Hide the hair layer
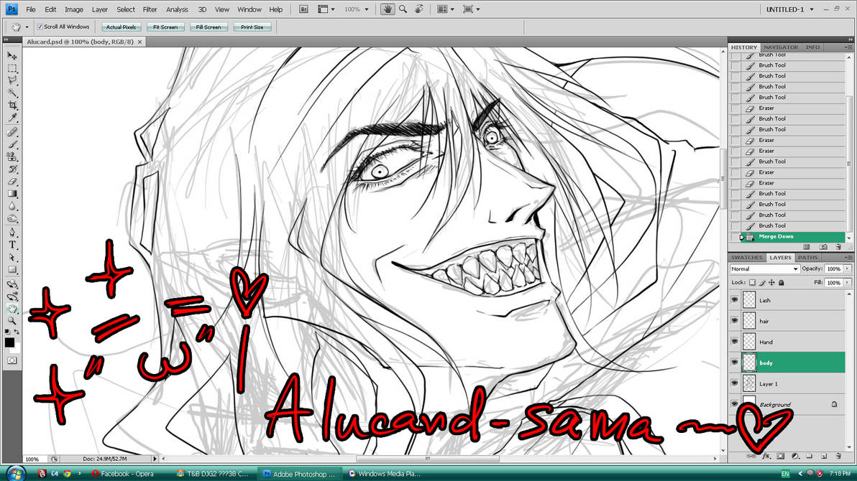 pyautogui.click(x=735, y=321)
